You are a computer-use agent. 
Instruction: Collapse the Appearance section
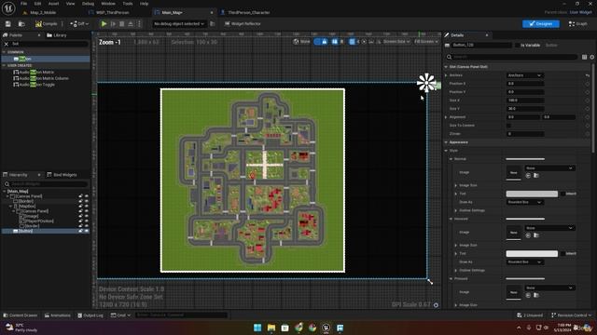[446, 142]
